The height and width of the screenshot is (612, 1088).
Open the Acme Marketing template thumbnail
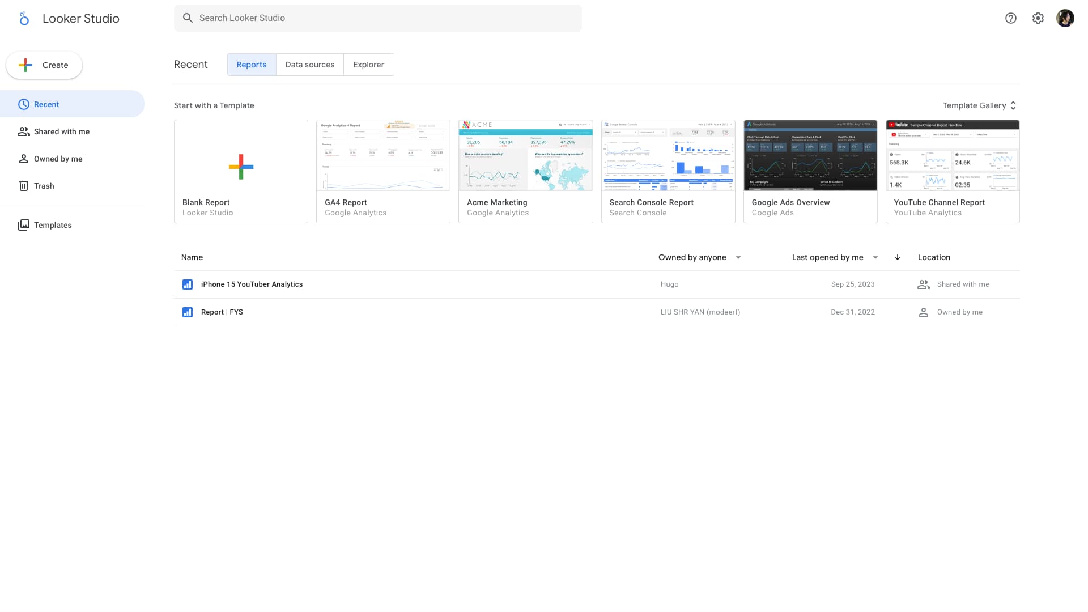pos(526,155)
